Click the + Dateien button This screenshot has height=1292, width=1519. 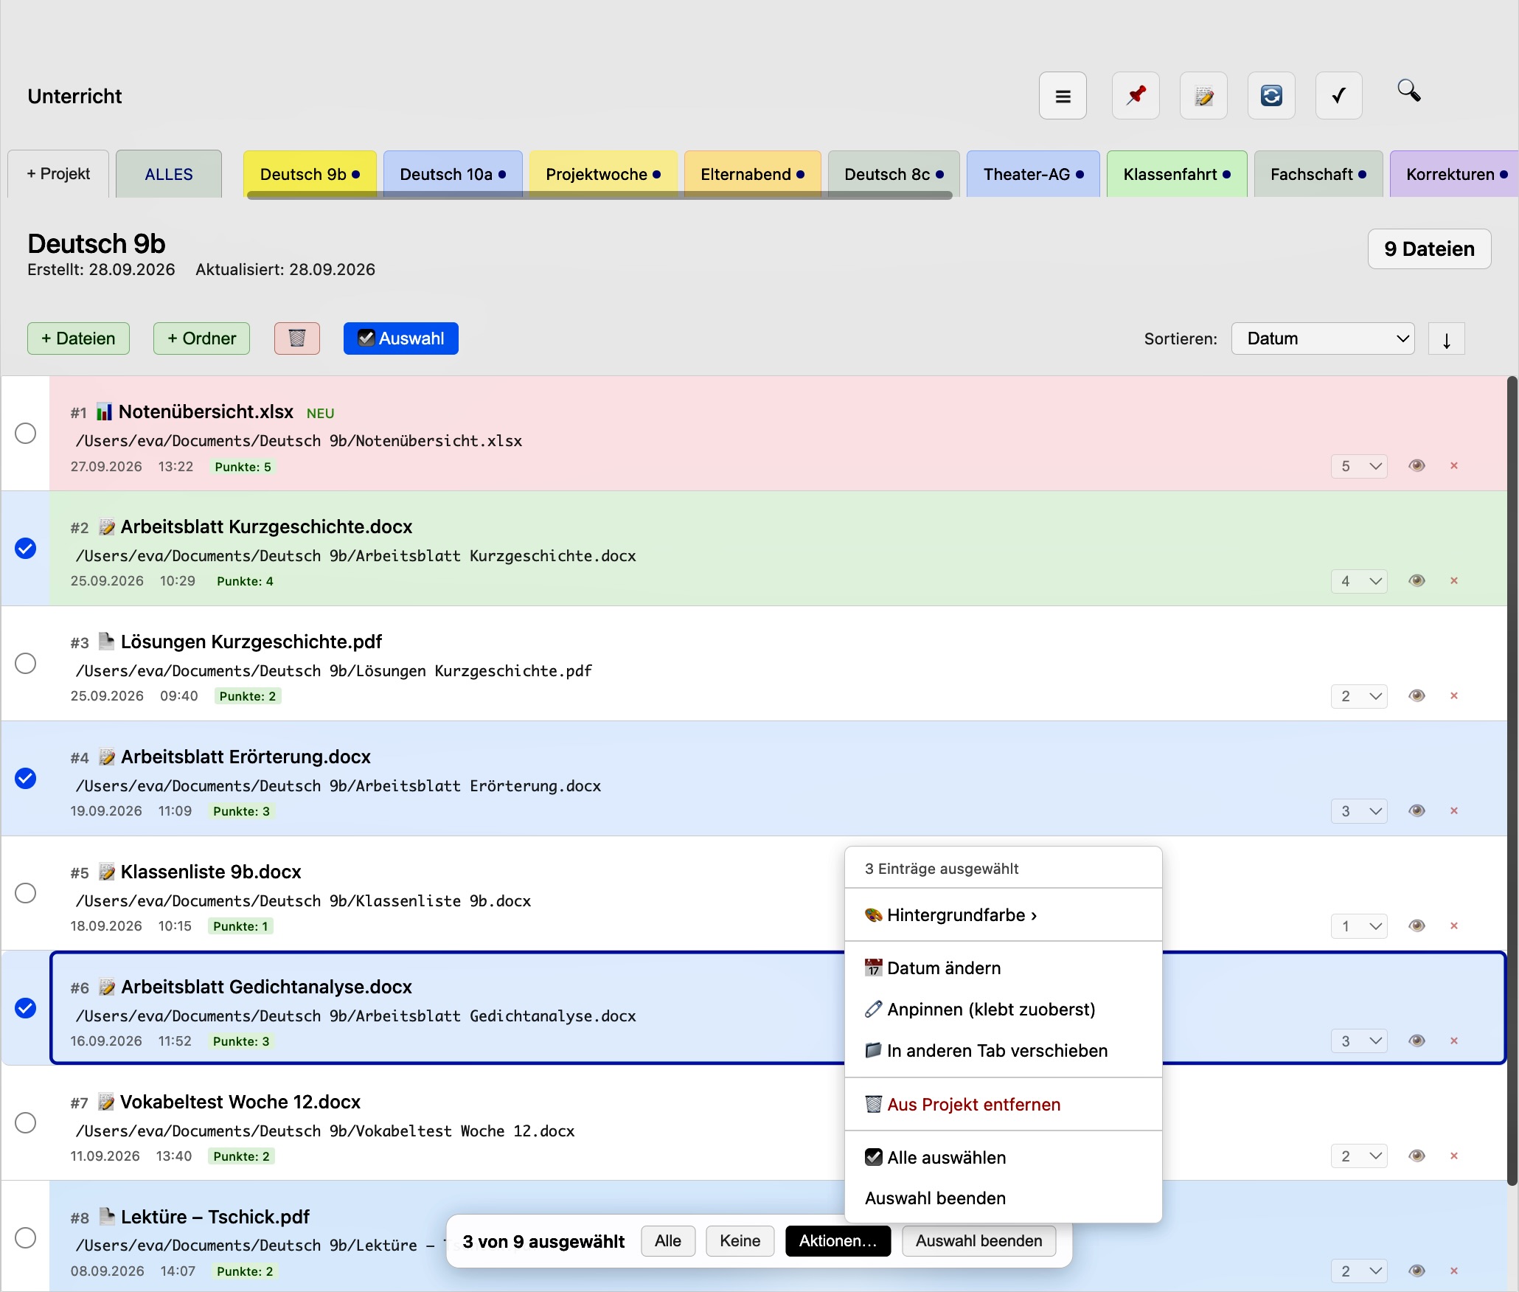[x=78, y=338]
